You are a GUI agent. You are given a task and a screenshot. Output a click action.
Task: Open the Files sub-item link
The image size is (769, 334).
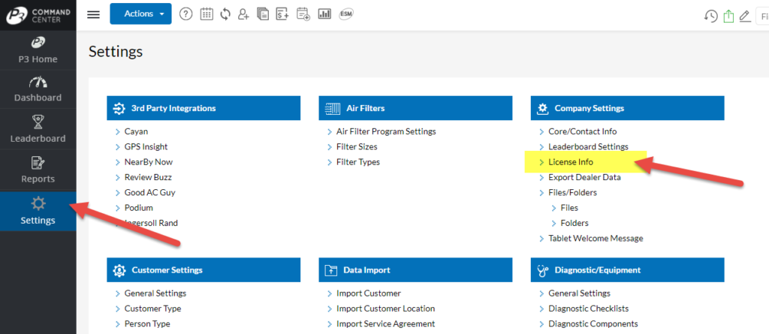[569, 207]
